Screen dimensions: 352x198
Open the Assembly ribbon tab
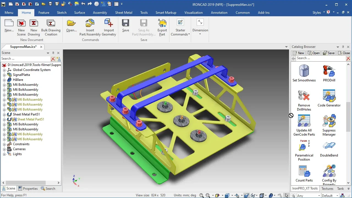click(100, 13)
